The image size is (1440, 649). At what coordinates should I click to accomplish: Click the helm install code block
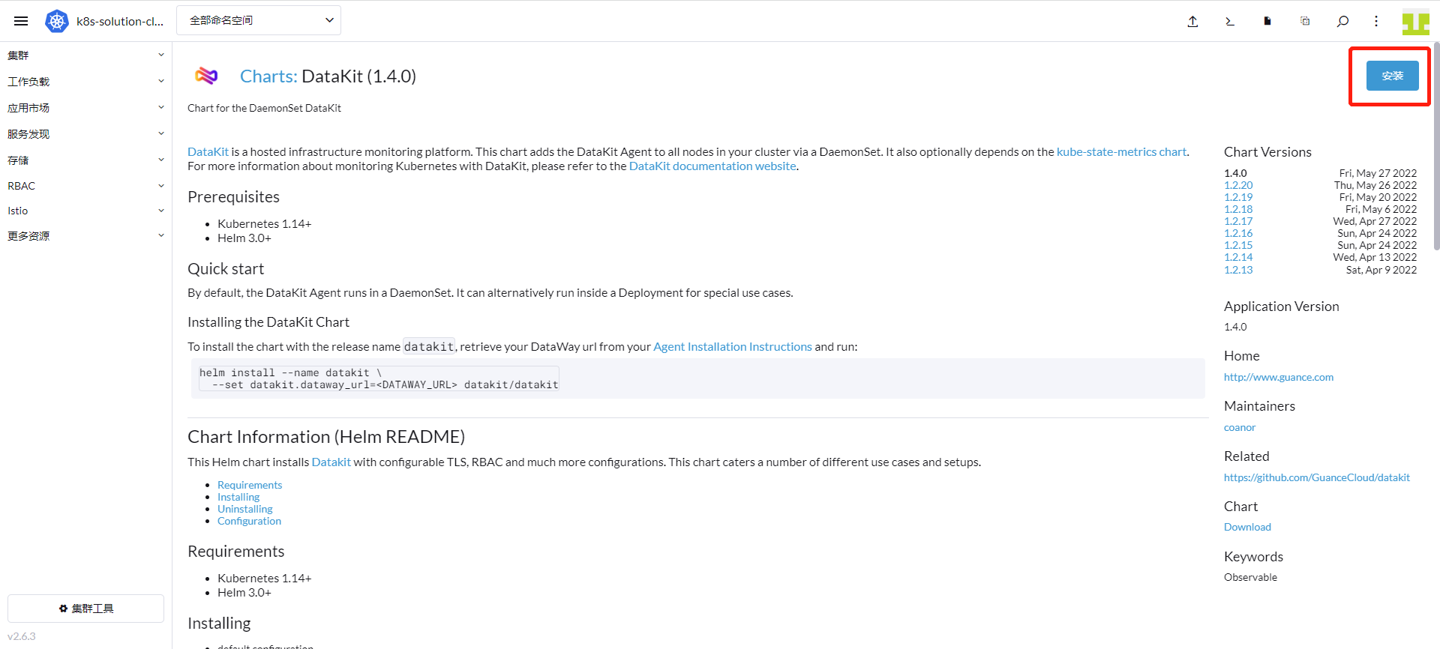click(x=698, y=378)
